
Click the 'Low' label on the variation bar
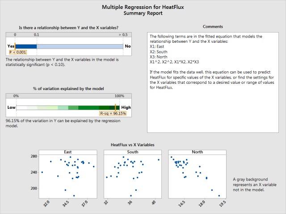11,107
